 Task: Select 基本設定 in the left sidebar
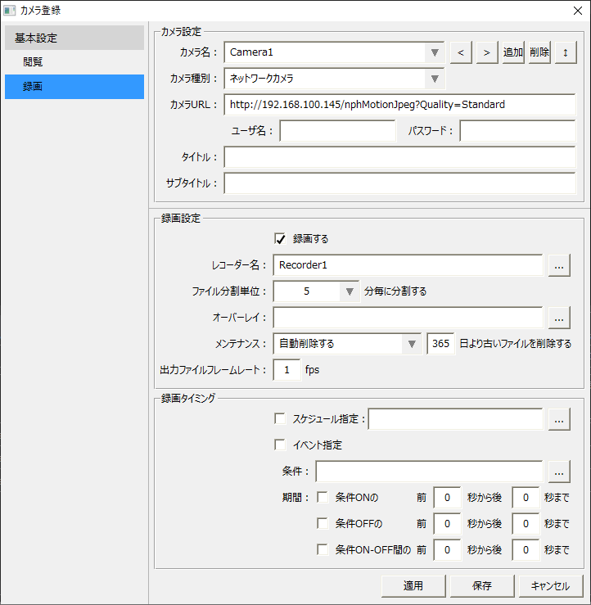74,38
